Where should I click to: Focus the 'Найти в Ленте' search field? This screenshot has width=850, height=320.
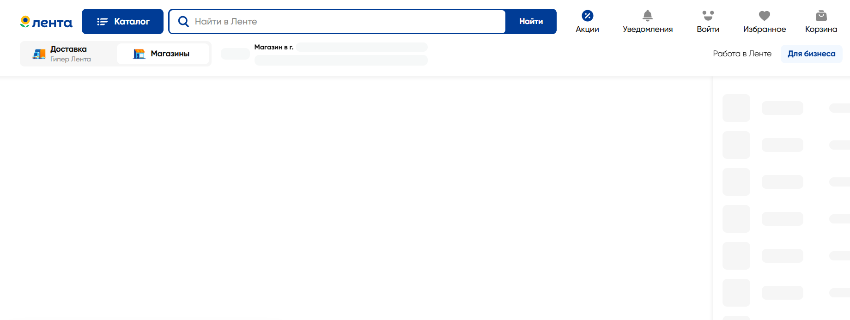[x=337, y=21]
